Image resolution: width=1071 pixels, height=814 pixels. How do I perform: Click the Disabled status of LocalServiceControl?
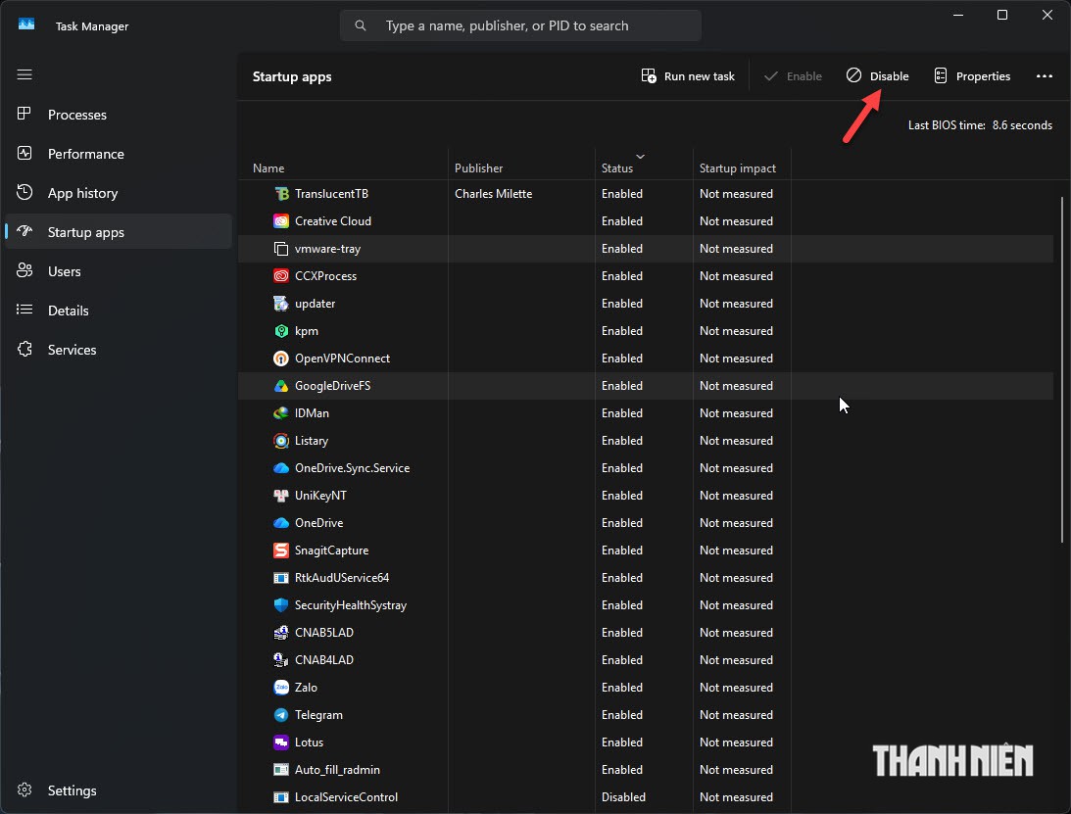point(623,797)
